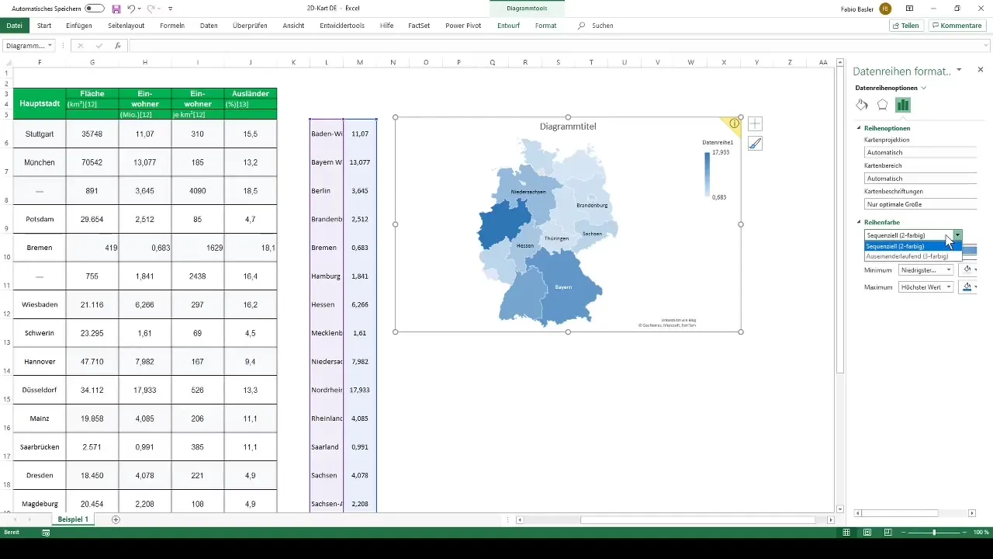Click the ribbon display options icon
The height and width of the screenshot is (559, 993).
click(910, 8)
